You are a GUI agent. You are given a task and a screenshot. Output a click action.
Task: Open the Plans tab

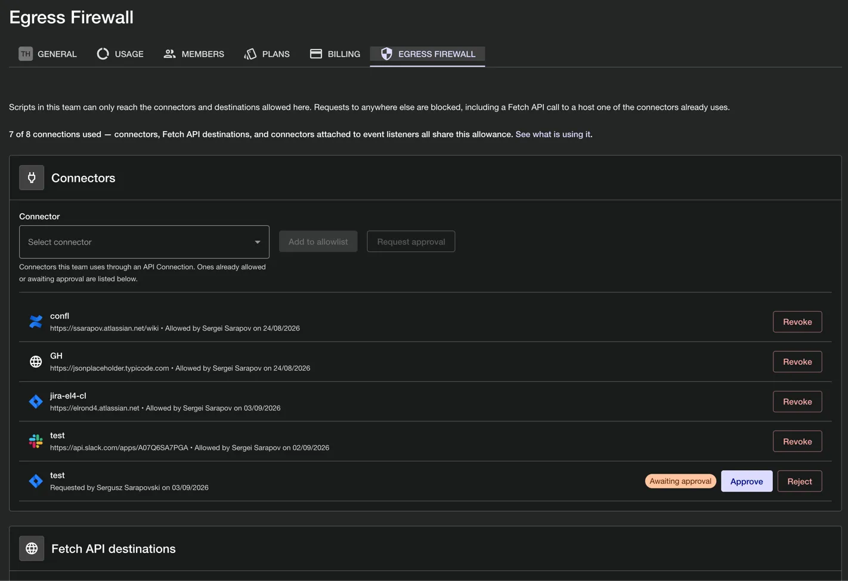pyautogui.click(x=267, y=54)
